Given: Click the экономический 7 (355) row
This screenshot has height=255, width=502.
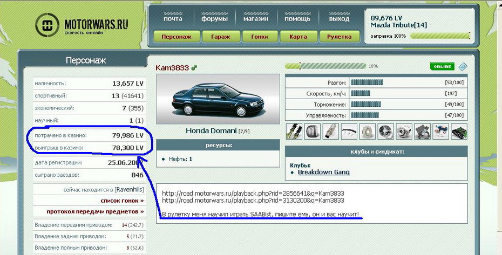Looking at the screenshot, I should coord(89,108).
